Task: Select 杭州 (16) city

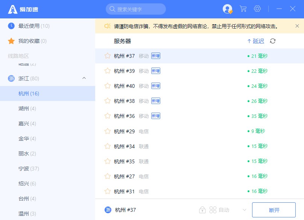Action: [47, 93]
